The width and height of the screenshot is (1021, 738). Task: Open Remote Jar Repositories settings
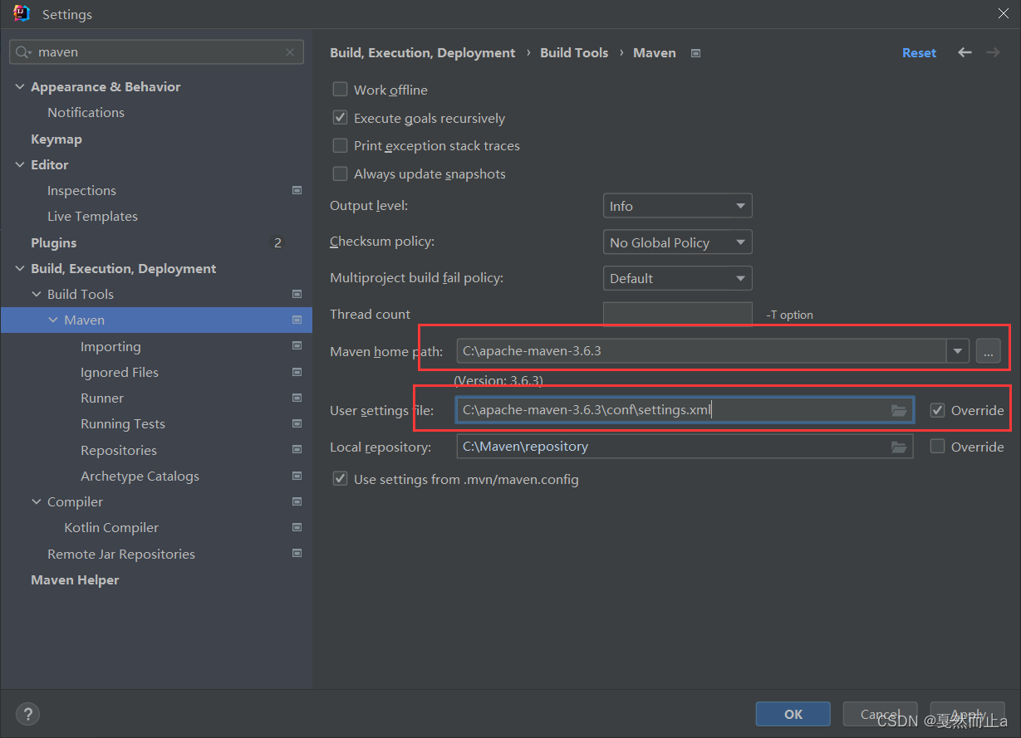pos(121,554)
